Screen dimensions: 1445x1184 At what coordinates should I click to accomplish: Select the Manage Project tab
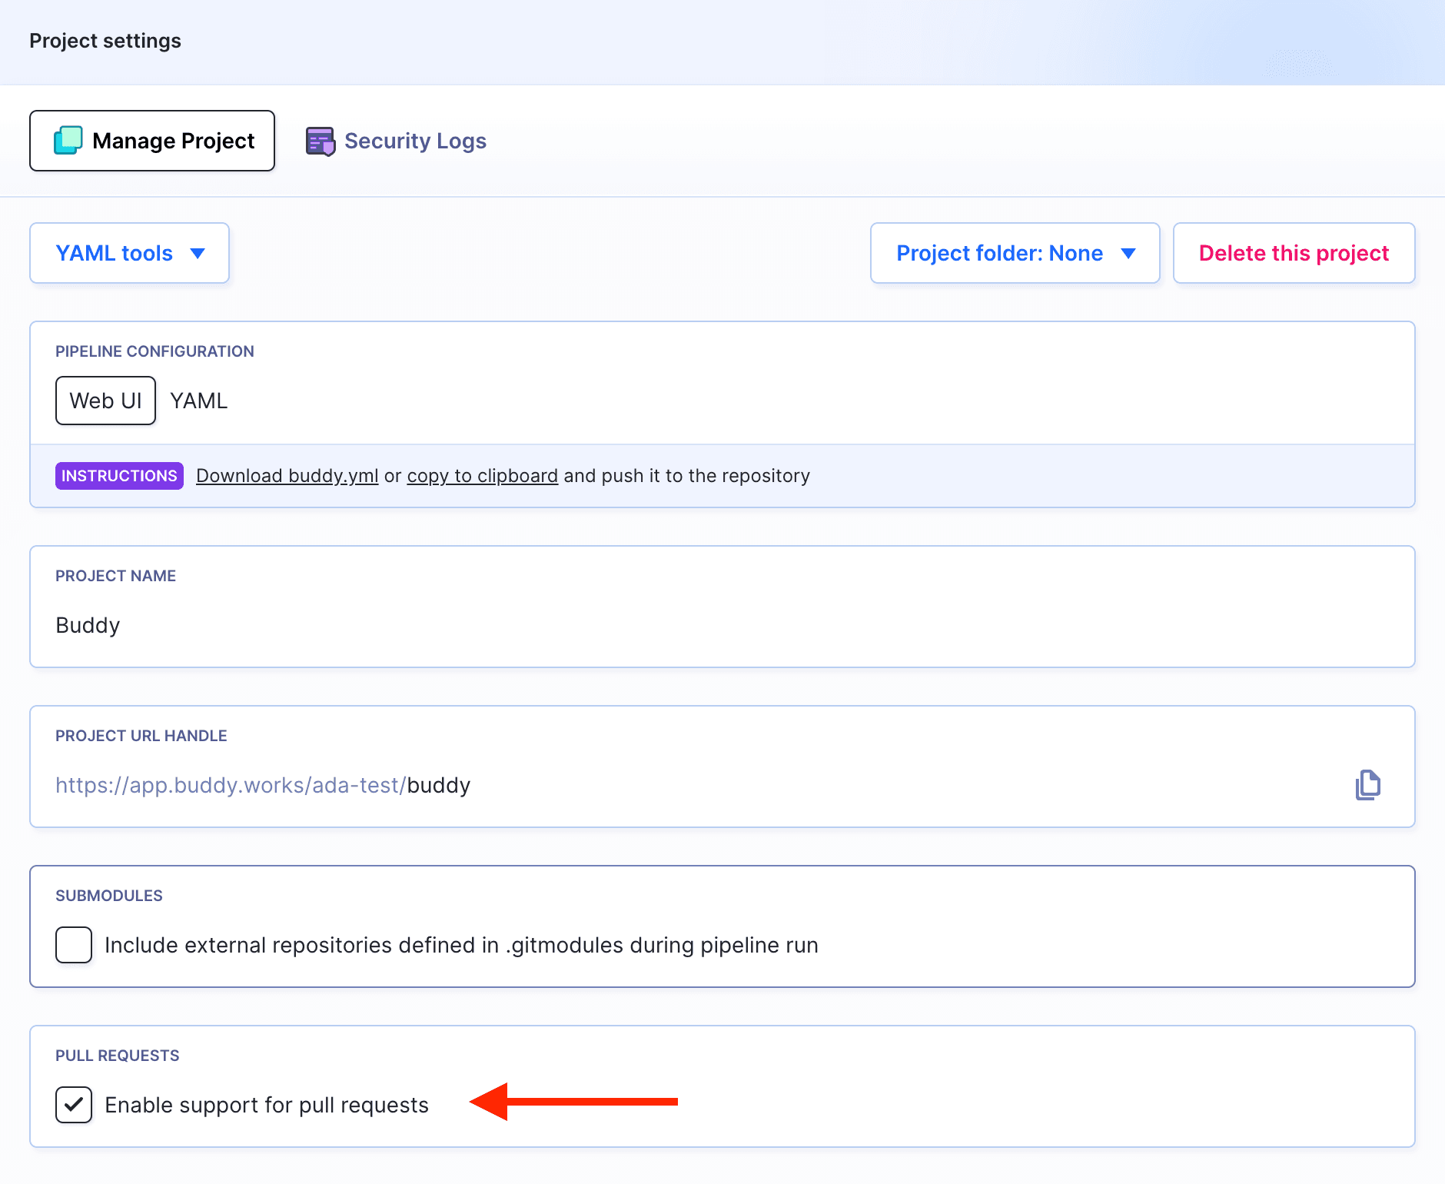click(151, 140)
